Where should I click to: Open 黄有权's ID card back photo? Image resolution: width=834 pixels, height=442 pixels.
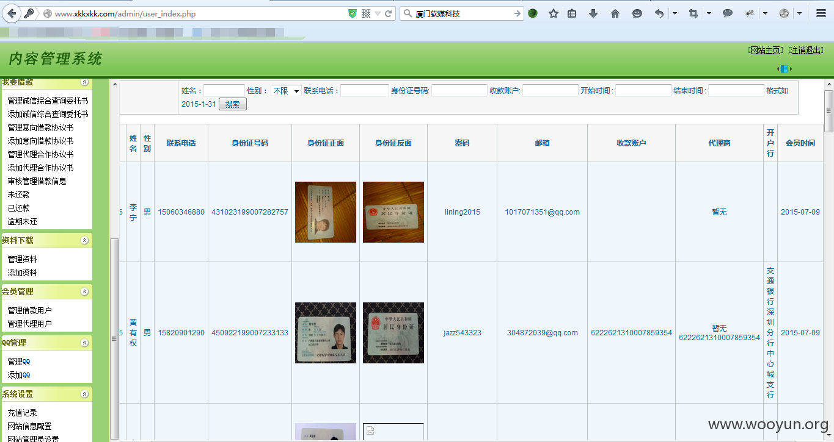click(x=393, y=333)
